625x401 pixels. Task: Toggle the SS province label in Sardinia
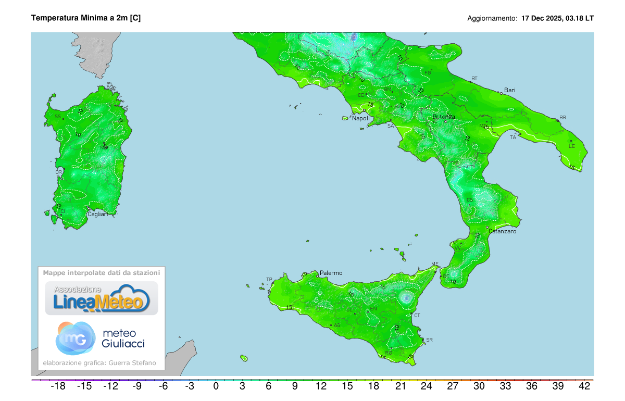click(57, 116)
